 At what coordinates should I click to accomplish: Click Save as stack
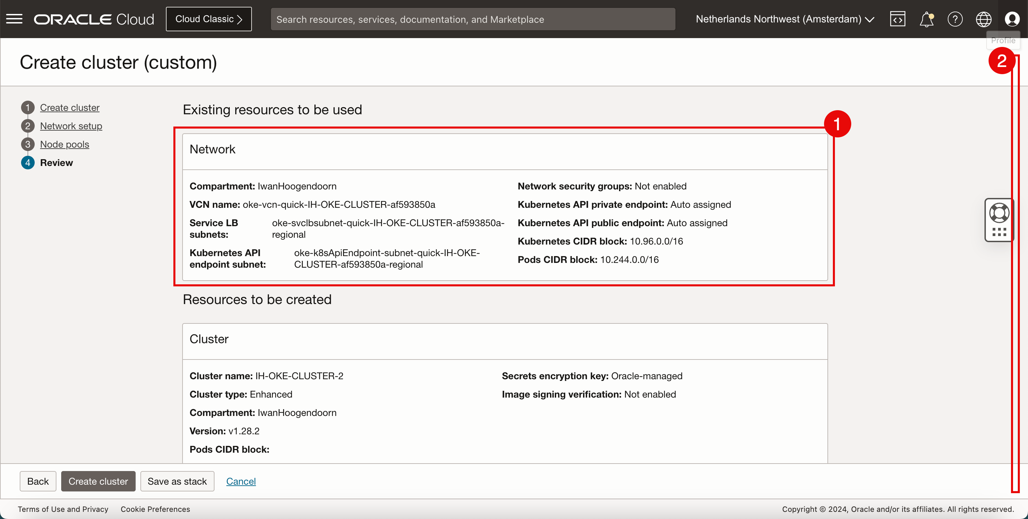tap(177, 481)
